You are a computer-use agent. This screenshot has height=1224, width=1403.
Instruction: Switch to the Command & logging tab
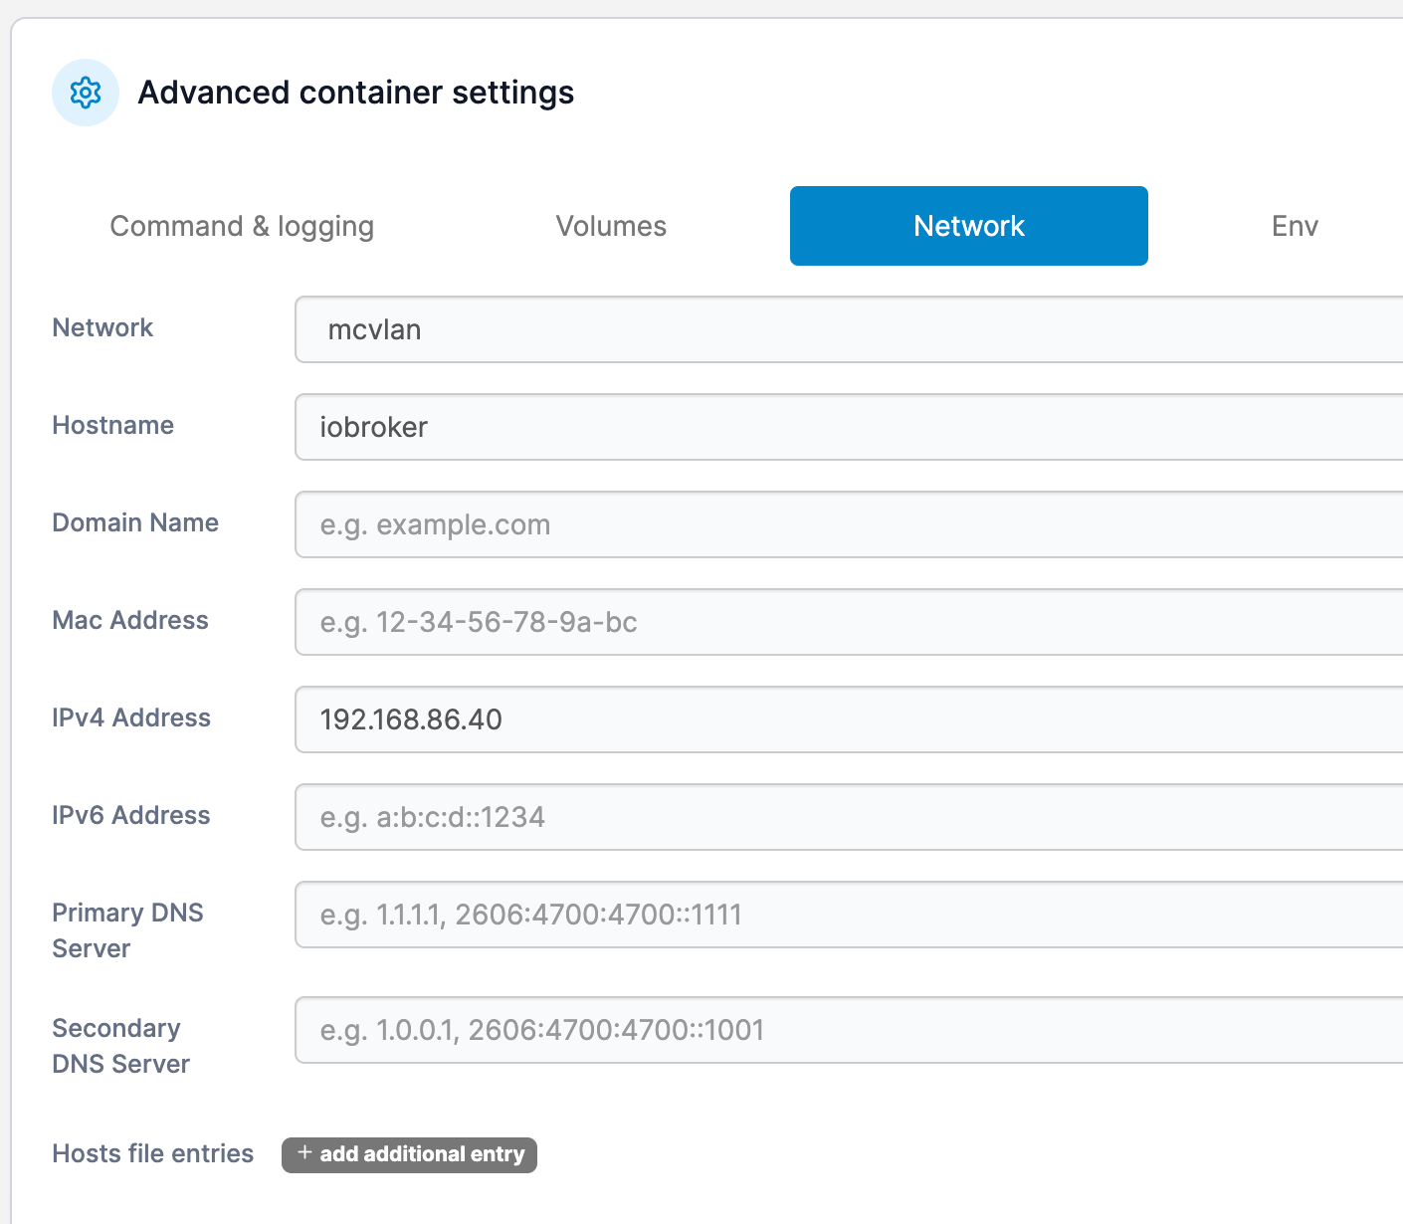[242, 226]
